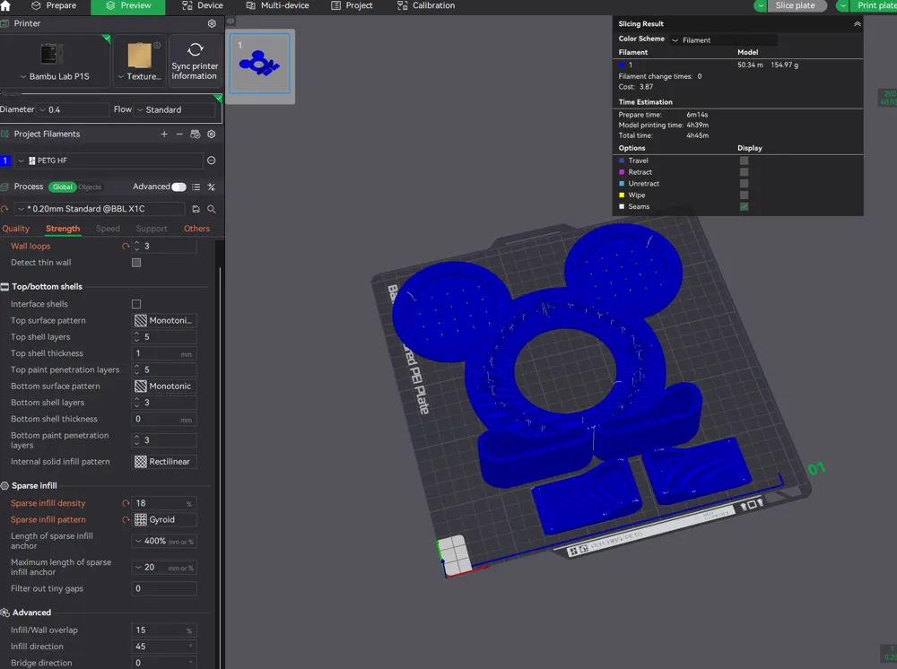Click Textured plate type image
The image size is (897, 669).
point(140,56)
